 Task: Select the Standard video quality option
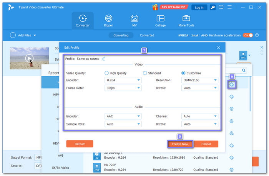[x=145, y=73]
